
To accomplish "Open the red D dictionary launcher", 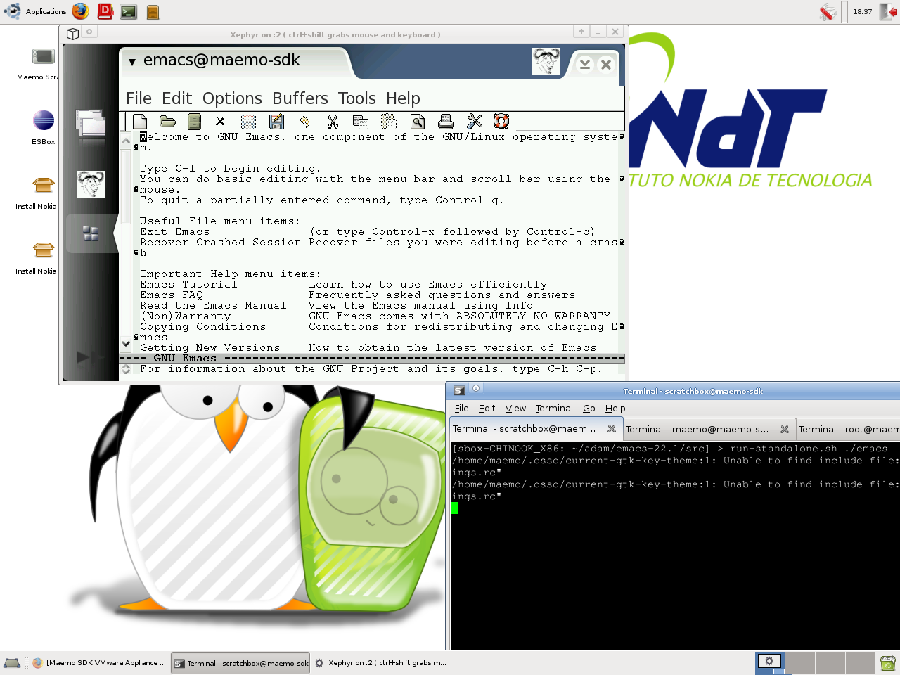I will (x=105, y=11).
